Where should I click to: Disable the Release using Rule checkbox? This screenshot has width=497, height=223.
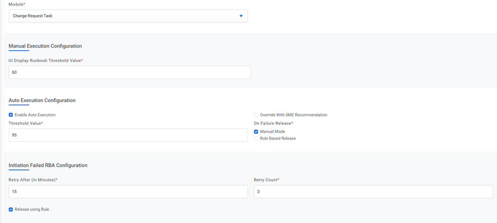point(11,210)
